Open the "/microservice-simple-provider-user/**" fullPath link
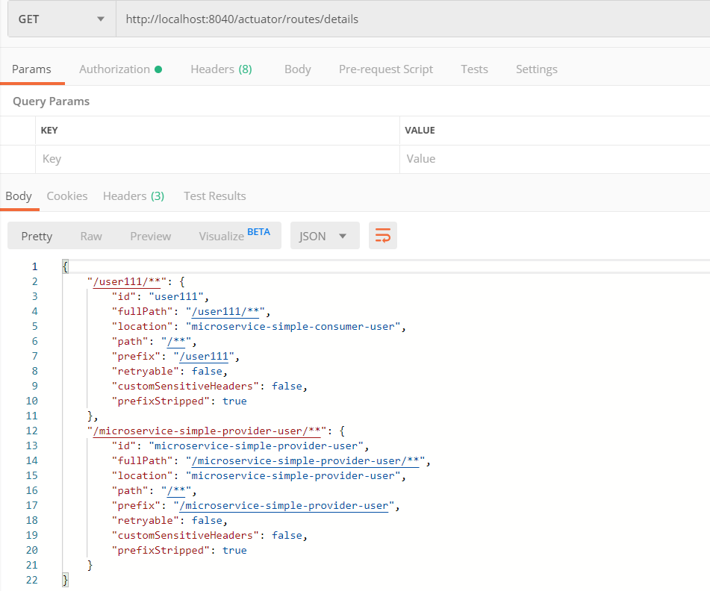The image size is (710, 591). click(x=305, y=460)
